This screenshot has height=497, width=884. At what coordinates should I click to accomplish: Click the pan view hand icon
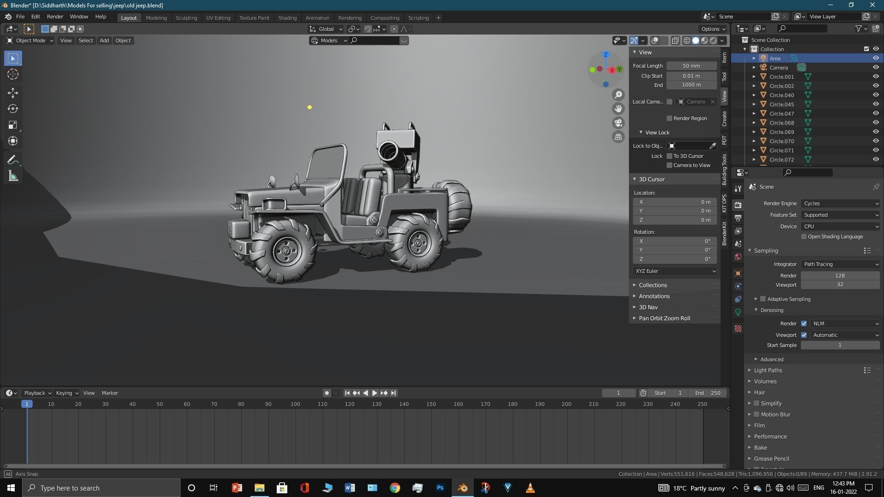[618, 109]
